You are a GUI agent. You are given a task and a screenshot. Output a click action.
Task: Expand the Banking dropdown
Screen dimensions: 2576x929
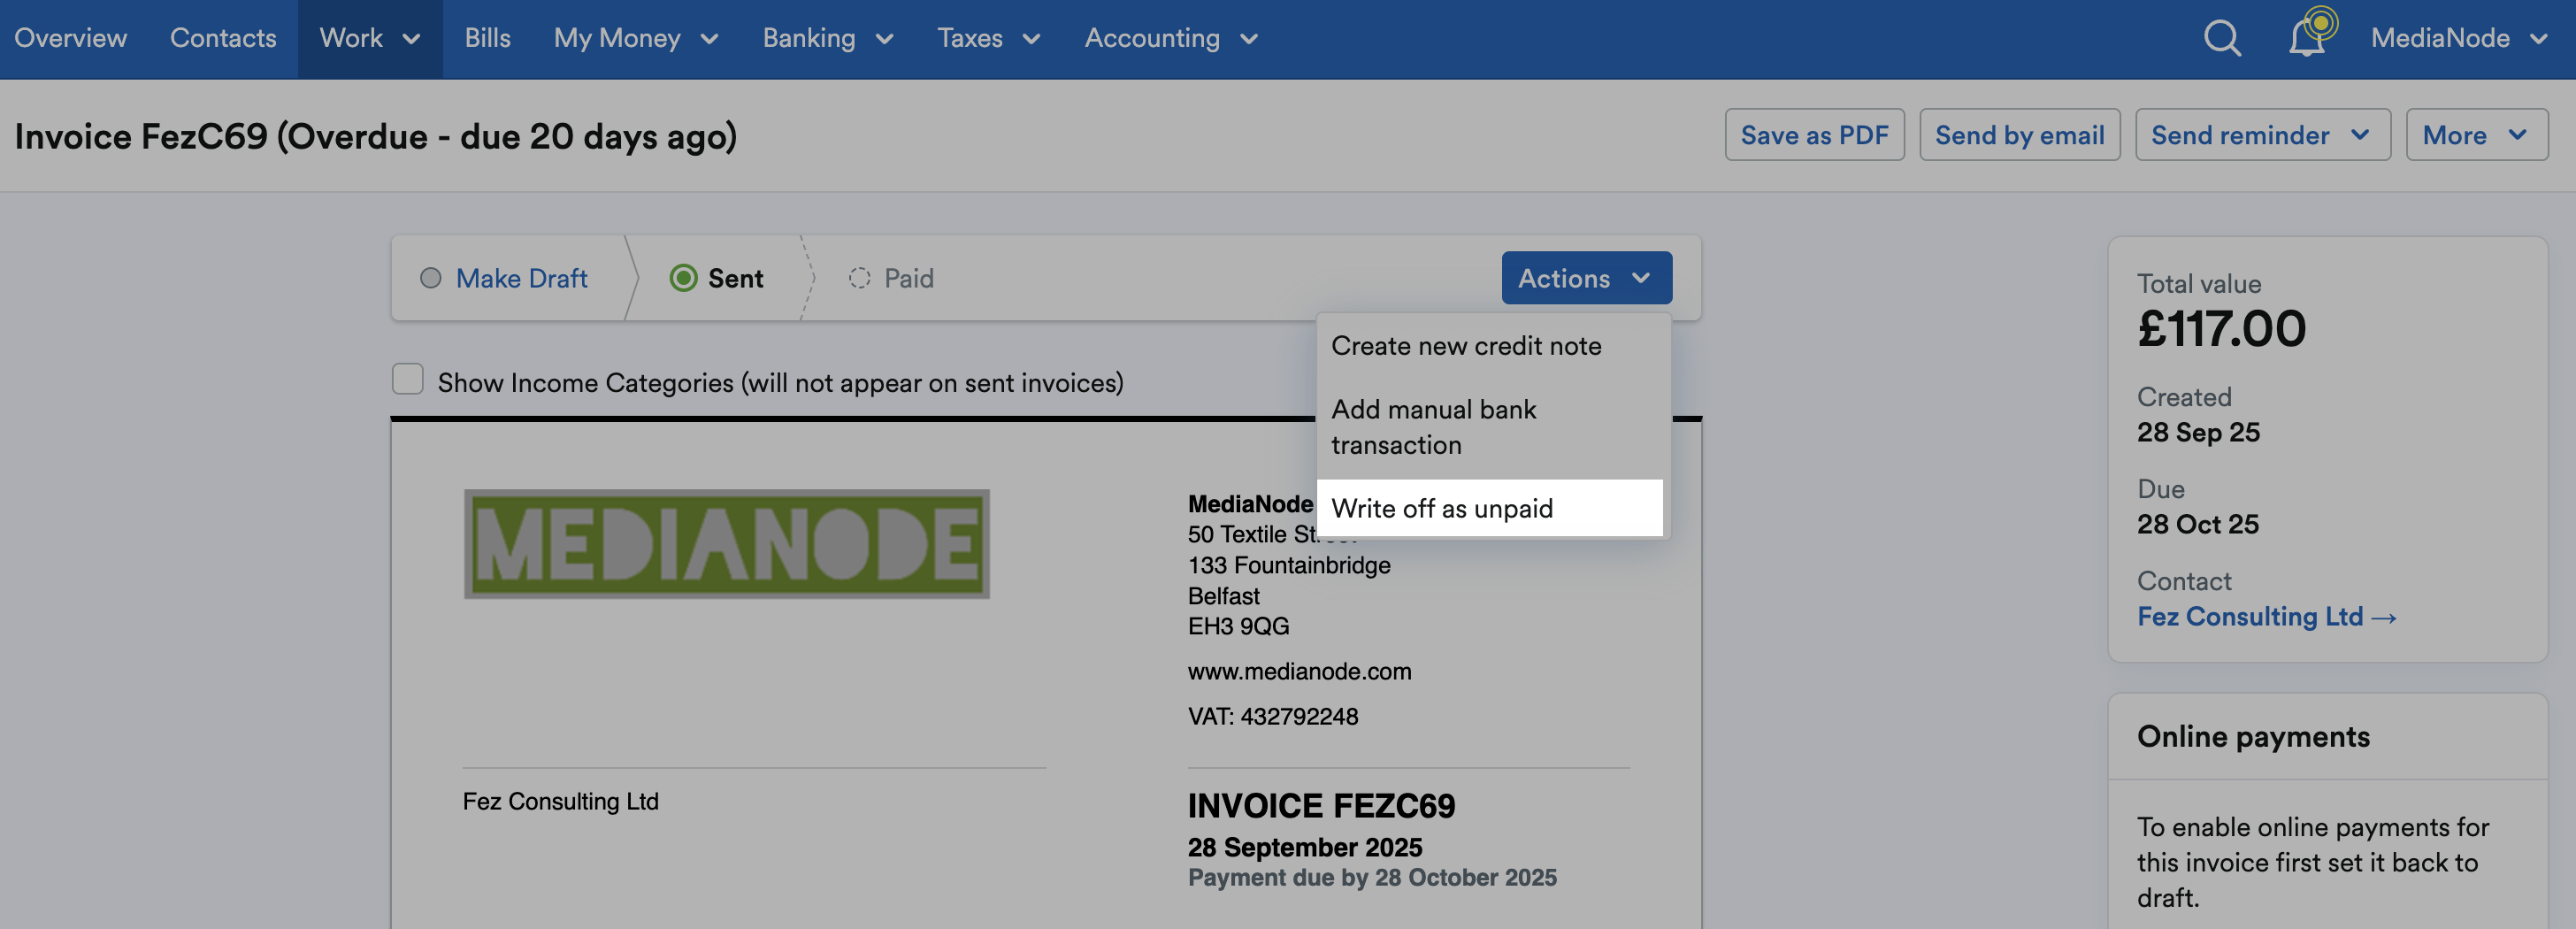click(x=827, y=38)
